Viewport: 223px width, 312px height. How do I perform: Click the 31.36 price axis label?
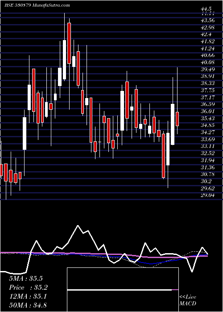click(207, 167)
